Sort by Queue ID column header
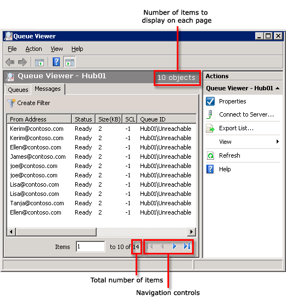Viewport: 286px width, 301px height. 167,119
